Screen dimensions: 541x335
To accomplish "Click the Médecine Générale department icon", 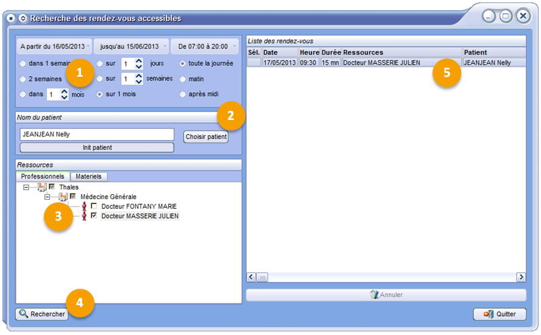I will 63,197.
